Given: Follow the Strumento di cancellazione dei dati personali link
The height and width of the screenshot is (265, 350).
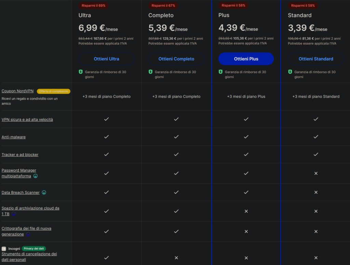Looking at the screenshot, I should tap(29, 257).
